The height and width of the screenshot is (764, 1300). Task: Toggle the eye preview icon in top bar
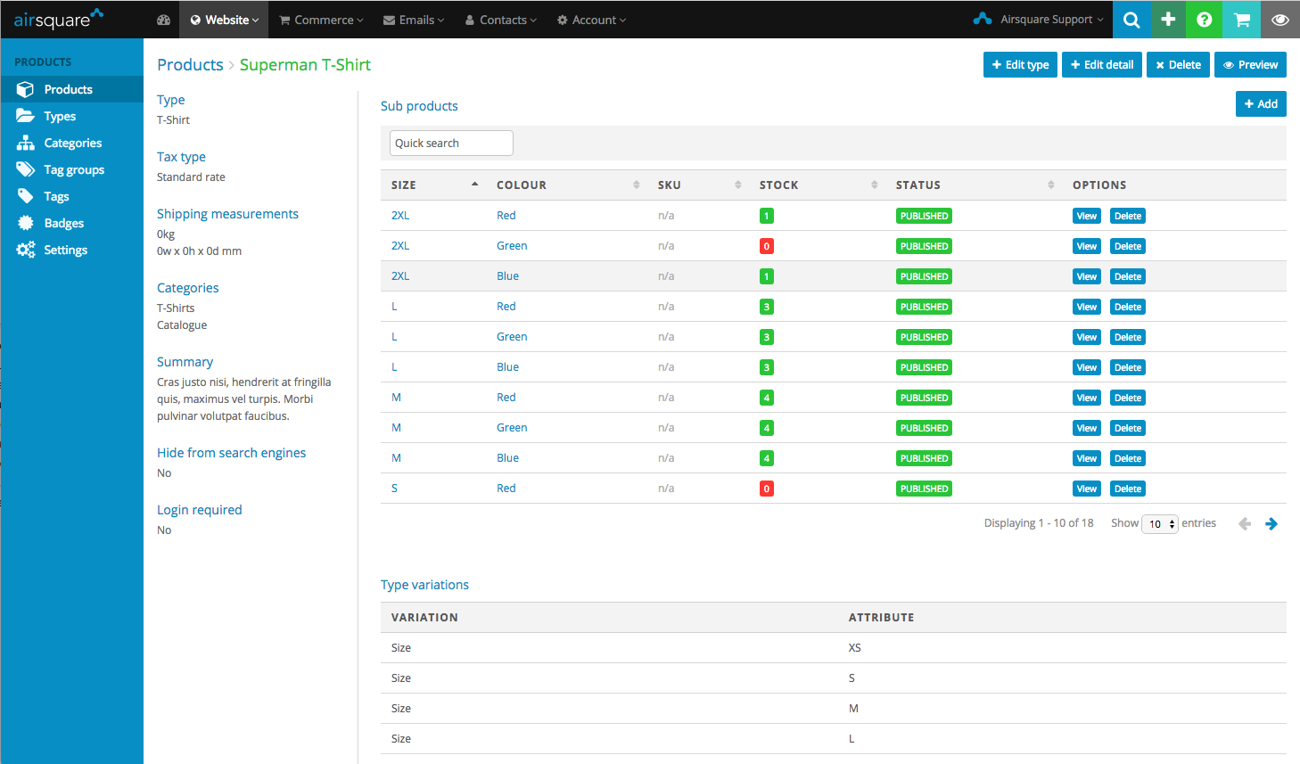pyautogui.click(x=1279, y=20)
